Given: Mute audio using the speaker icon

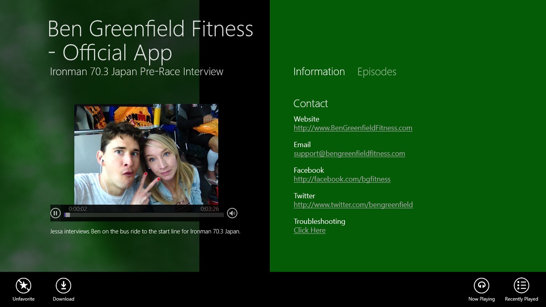Looking at the screenshot, I should [x=232, y=213].
